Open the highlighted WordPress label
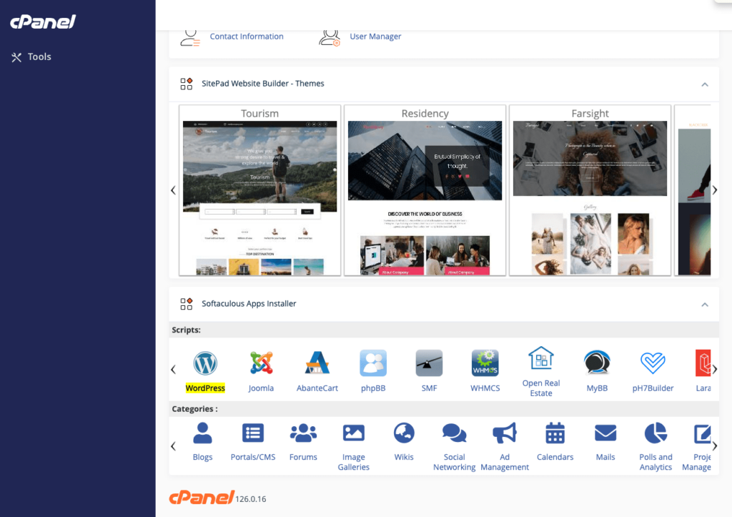Image resolution: width=732 pixels, height=517 pixels. click(205, 388)
